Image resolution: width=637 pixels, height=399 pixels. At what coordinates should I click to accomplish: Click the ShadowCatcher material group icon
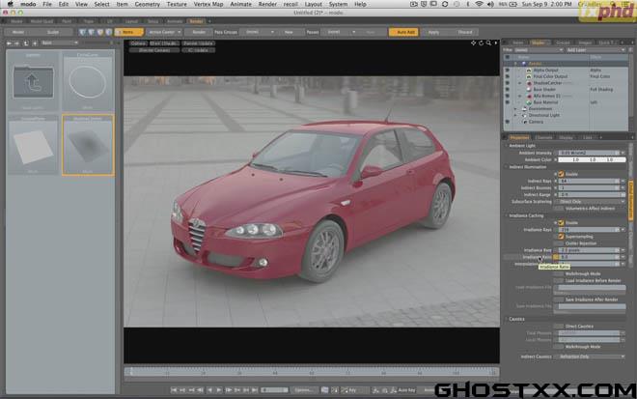529,83
